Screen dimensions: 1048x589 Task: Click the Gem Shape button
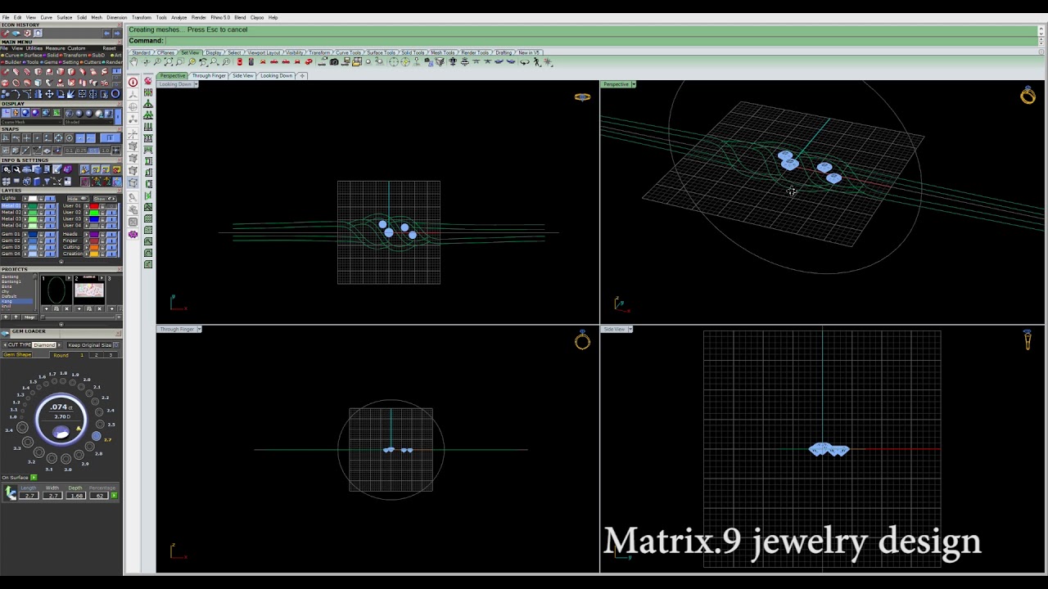17,355
